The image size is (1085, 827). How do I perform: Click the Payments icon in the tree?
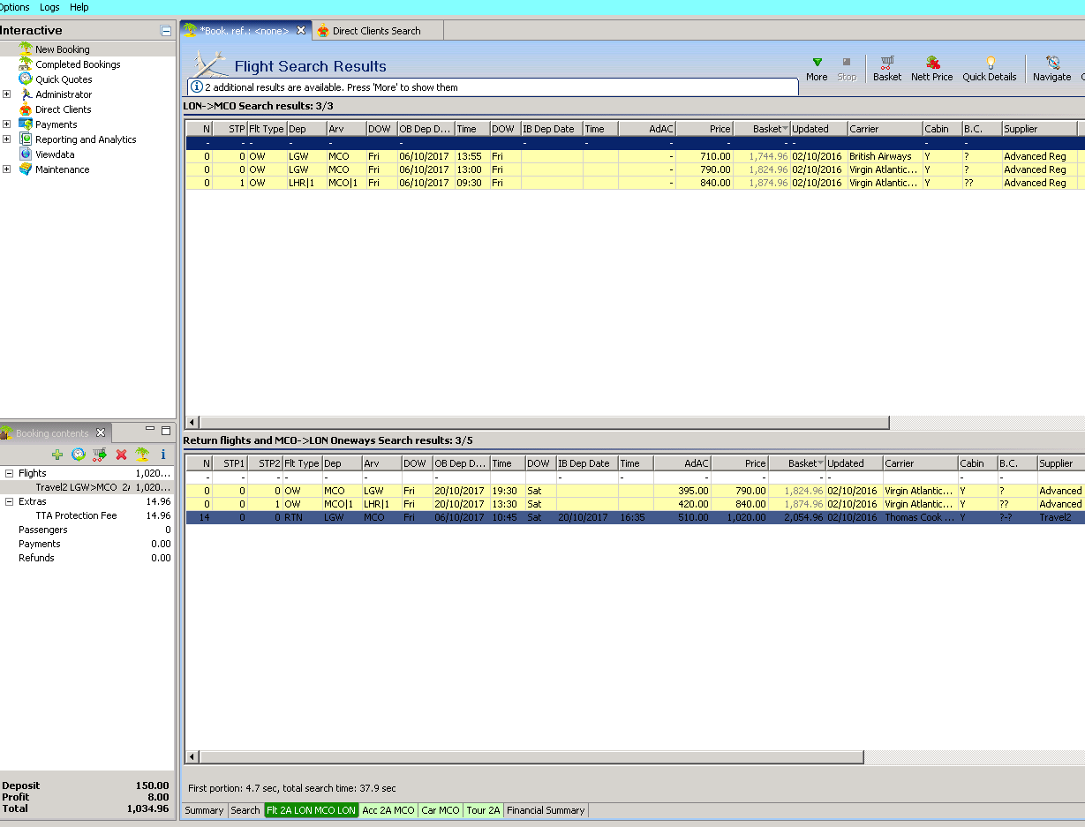[x=26, y=124]
